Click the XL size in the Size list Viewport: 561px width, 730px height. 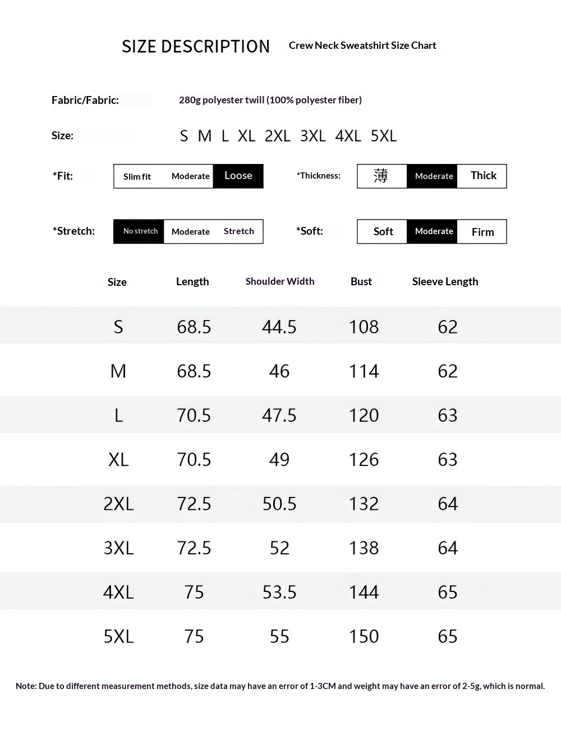coord(246,136)
